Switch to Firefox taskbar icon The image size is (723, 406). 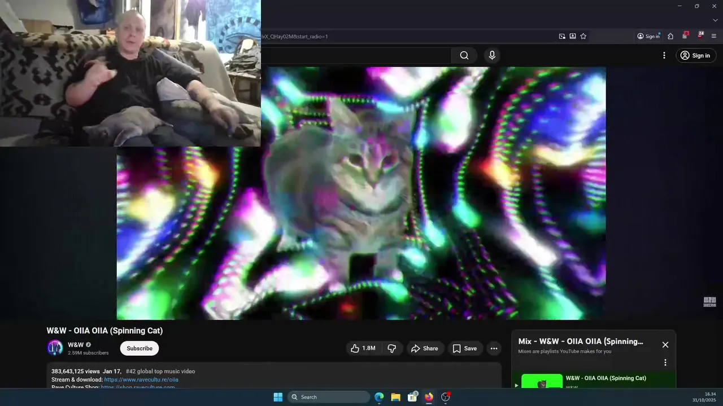(429, 397)
